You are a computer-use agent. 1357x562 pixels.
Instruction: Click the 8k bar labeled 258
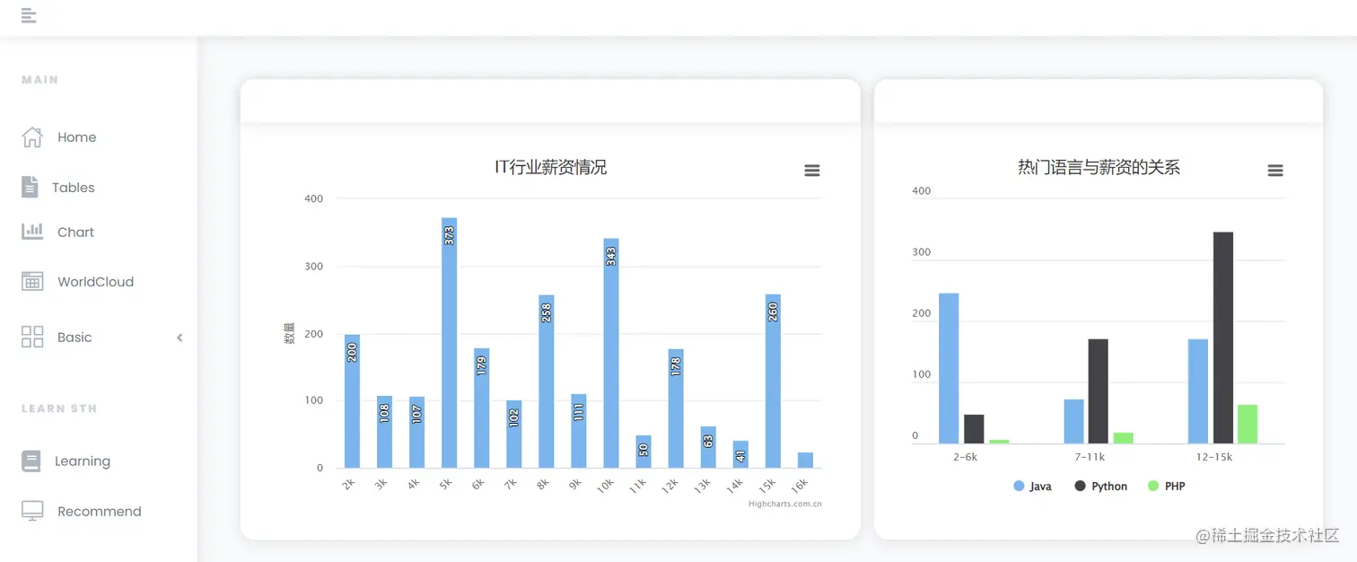pyautogui.click(x=547, y=382)
